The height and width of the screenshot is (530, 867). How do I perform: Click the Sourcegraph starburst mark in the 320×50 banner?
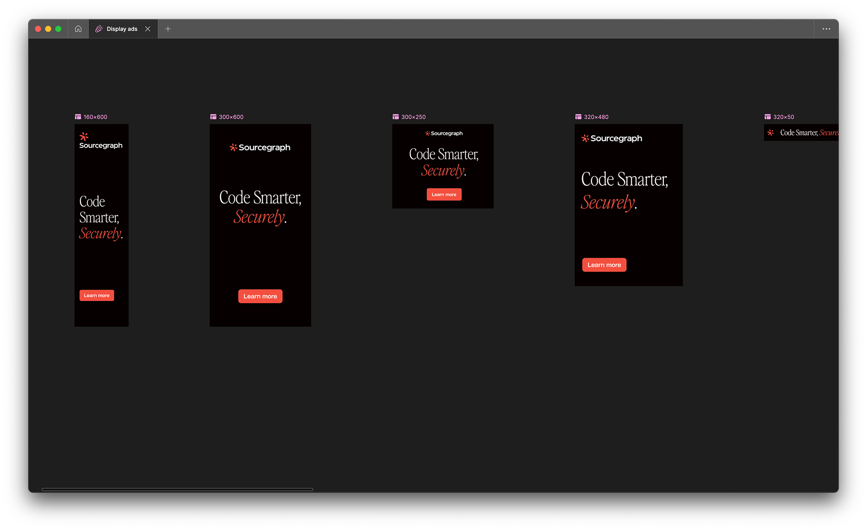coord(770,132)
